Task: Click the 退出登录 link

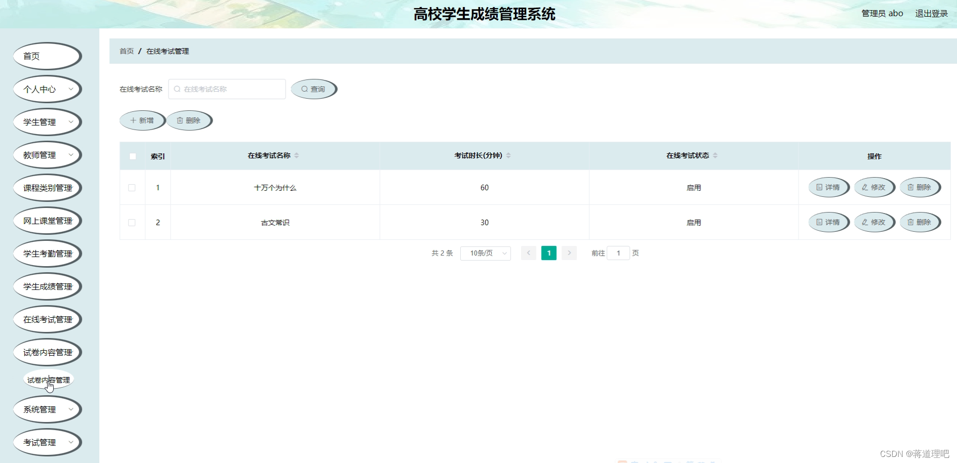Action: tap(931, 13)
